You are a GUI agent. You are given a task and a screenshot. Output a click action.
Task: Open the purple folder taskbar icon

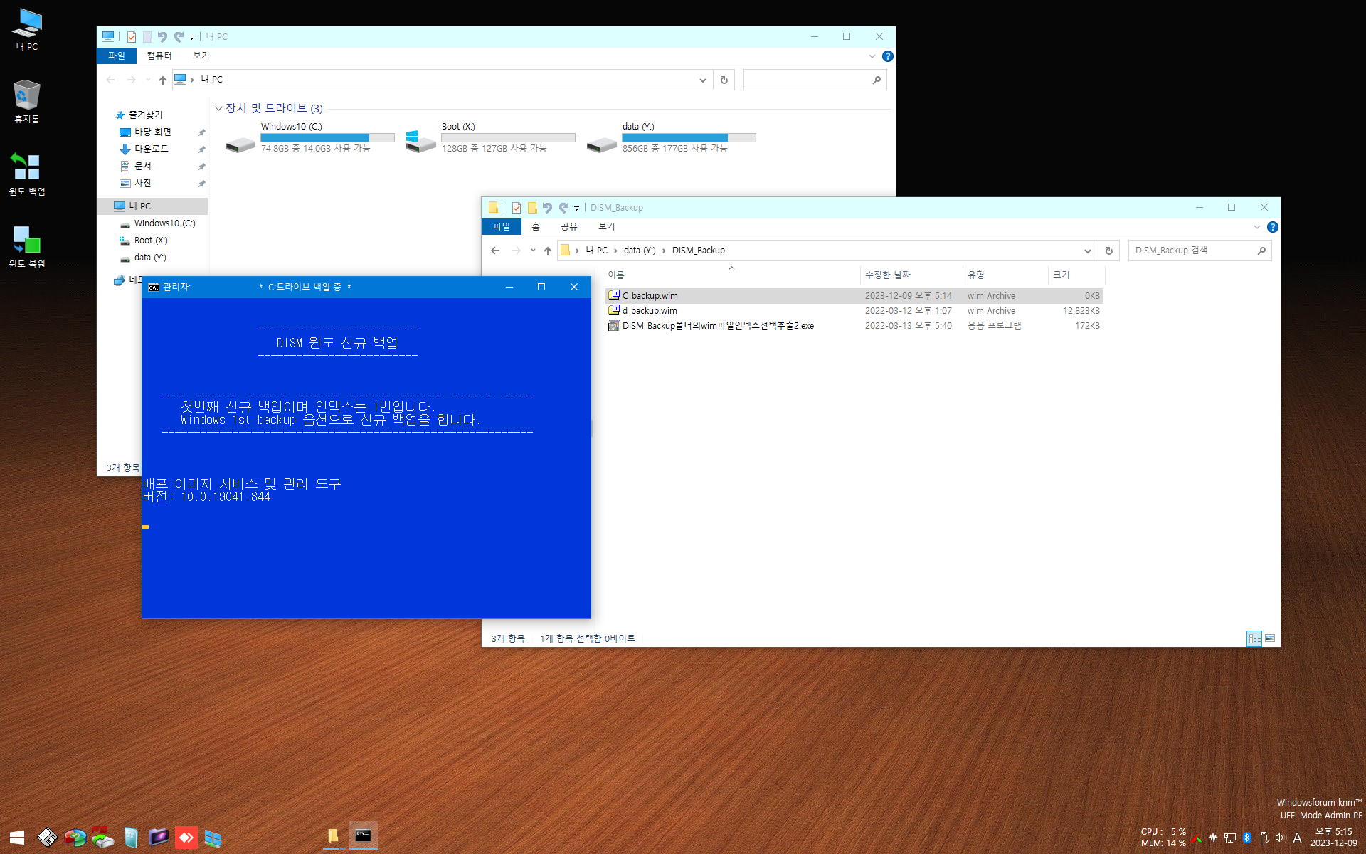(158, 838)
